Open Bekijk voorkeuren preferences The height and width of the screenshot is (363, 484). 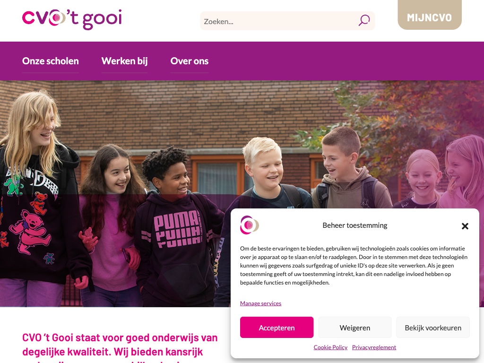(x=433, y=328)
